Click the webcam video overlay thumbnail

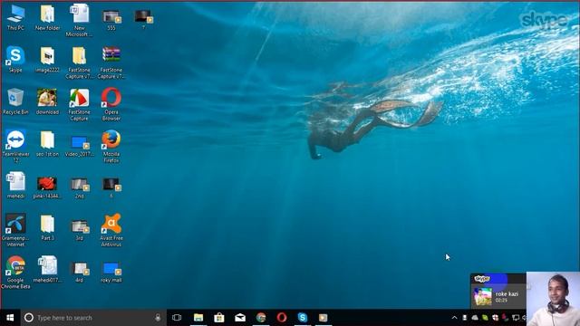pyautogui.click(x=553, y=299)
